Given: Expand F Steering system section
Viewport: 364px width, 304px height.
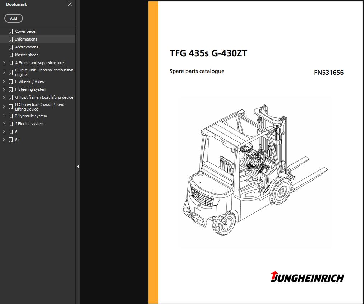Looking at the screenshot, I should tap(4, 89).
